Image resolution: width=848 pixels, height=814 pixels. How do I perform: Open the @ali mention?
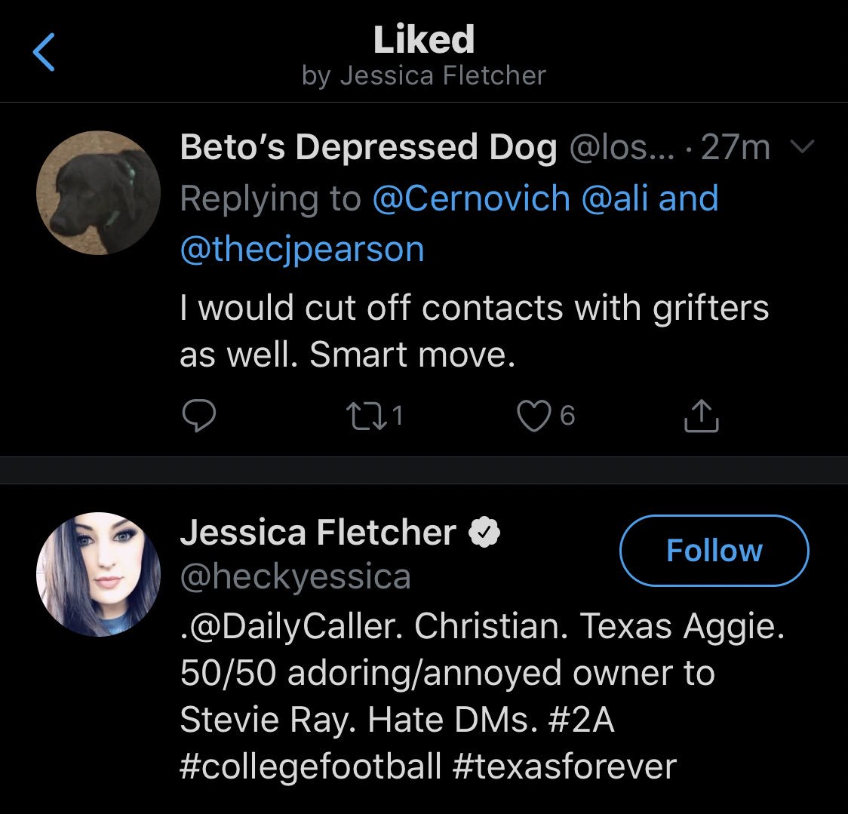(614, 198)
